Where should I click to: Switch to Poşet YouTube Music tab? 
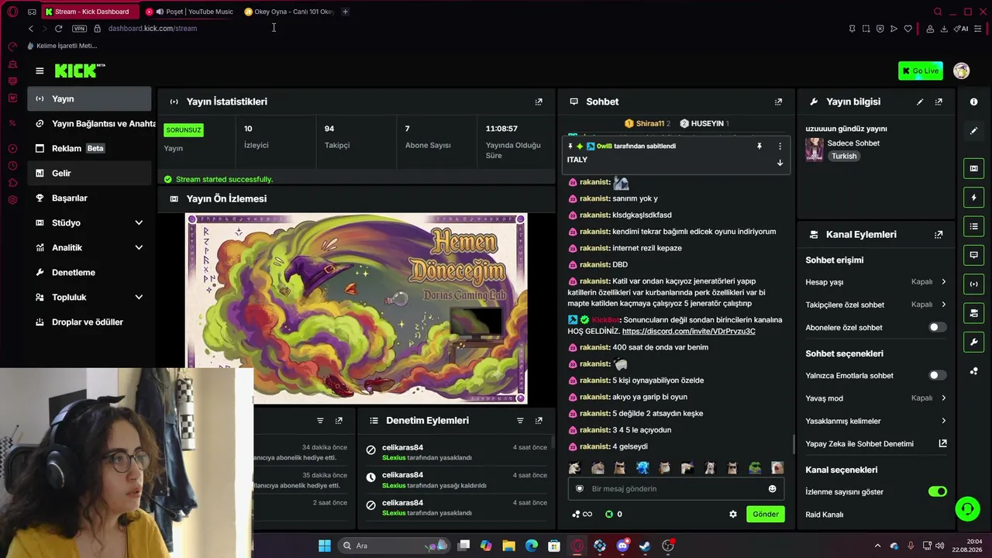coord(189,12)
